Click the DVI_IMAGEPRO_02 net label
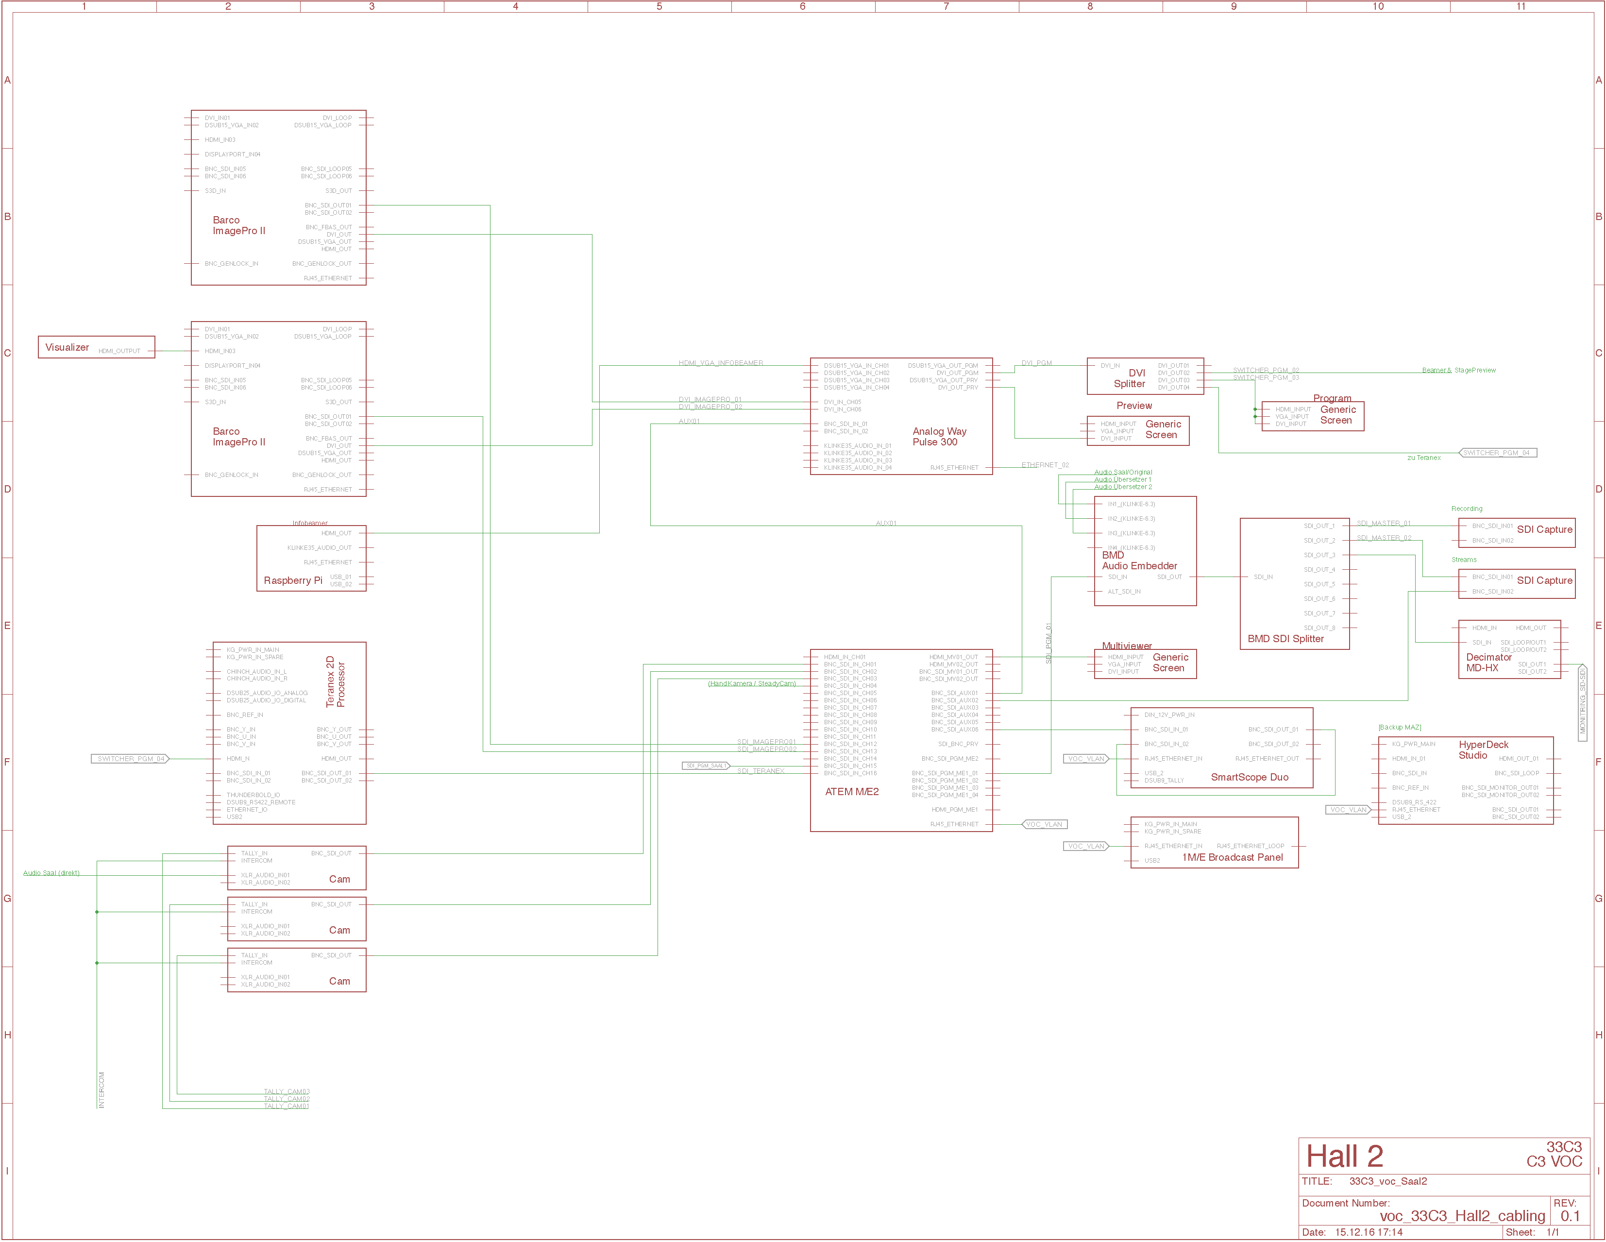 (x=710, y=407)
